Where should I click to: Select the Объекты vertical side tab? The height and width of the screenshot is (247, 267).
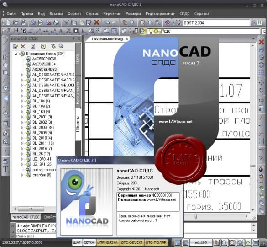click(x=78, y=124)
